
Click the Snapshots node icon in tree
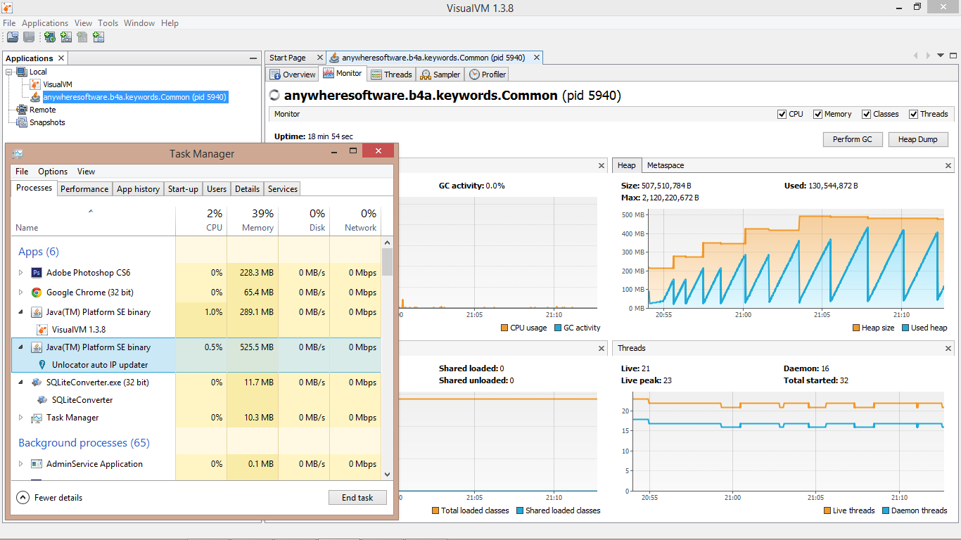(22, 122)
